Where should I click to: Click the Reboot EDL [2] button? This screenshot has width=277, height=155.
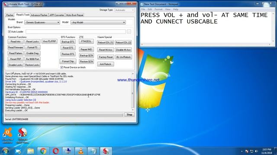[123, 43]
